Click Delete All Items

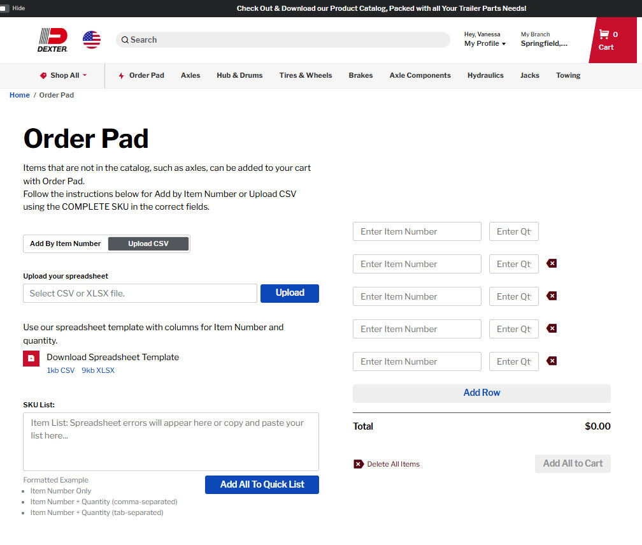387,464
